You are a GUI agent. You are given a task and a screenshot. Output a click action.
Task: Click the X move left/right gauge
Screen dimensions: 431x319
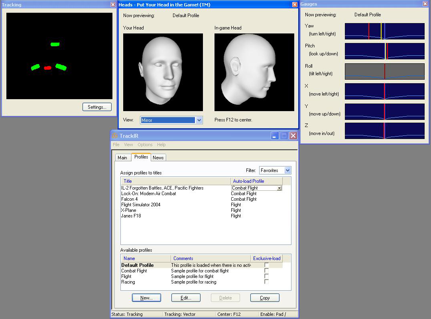coord(384,92)
